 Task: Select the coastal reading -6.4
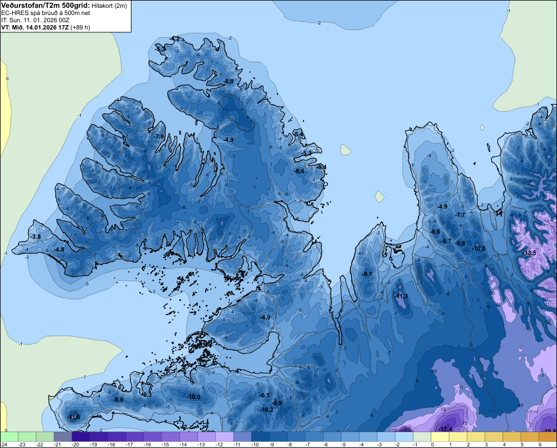[321, 167]
